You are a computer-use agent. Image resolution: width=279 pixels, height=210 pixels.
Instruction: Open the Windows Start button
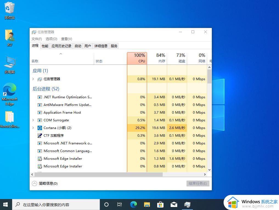[x=6, y=205]
